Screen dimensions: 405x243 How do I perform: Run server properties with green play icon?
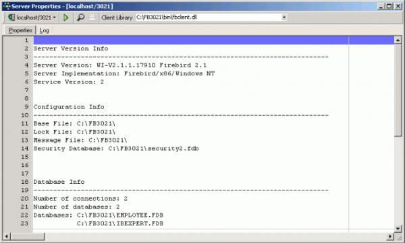pos(66,18)
